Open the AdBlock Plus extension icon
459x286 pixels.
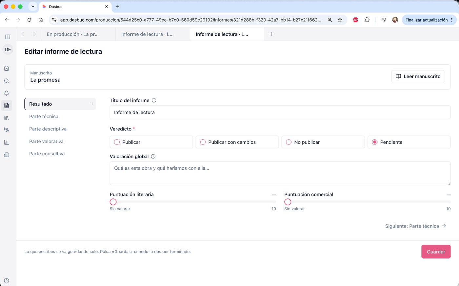tap(355, 20)
